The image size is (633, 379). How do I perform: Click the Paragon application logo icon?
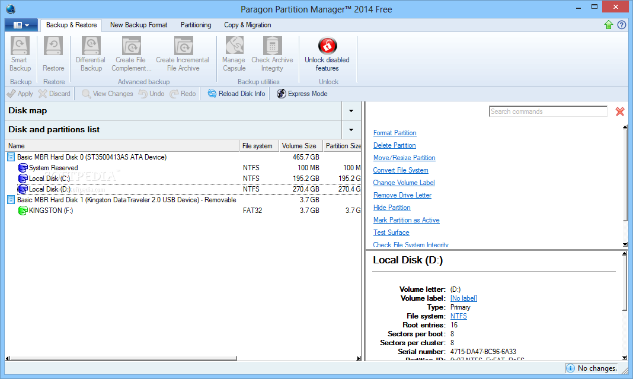(x=11, y=9)
